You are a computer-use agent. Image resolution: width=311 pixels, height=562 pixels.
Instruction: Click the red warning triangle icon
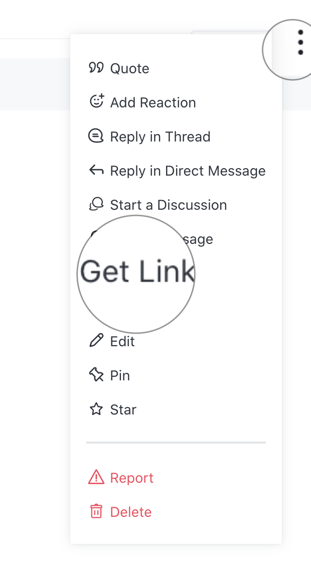coord(96,478)
